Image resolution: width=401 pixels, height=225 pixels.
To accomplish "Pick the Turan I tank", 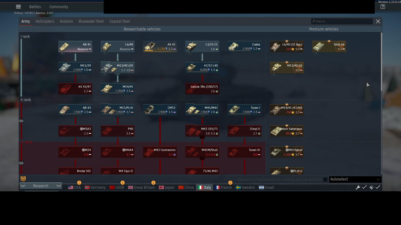I will (244, 110).
